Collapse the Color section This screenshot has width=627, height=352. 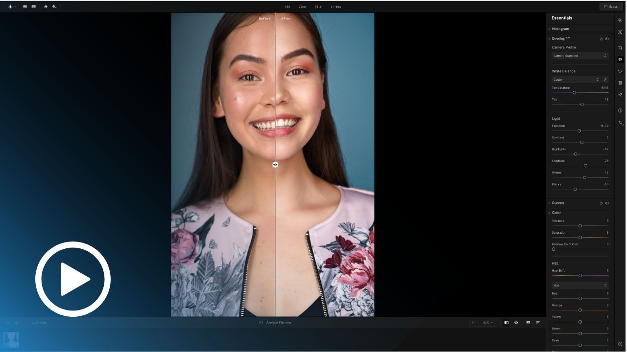coord(549,213)
